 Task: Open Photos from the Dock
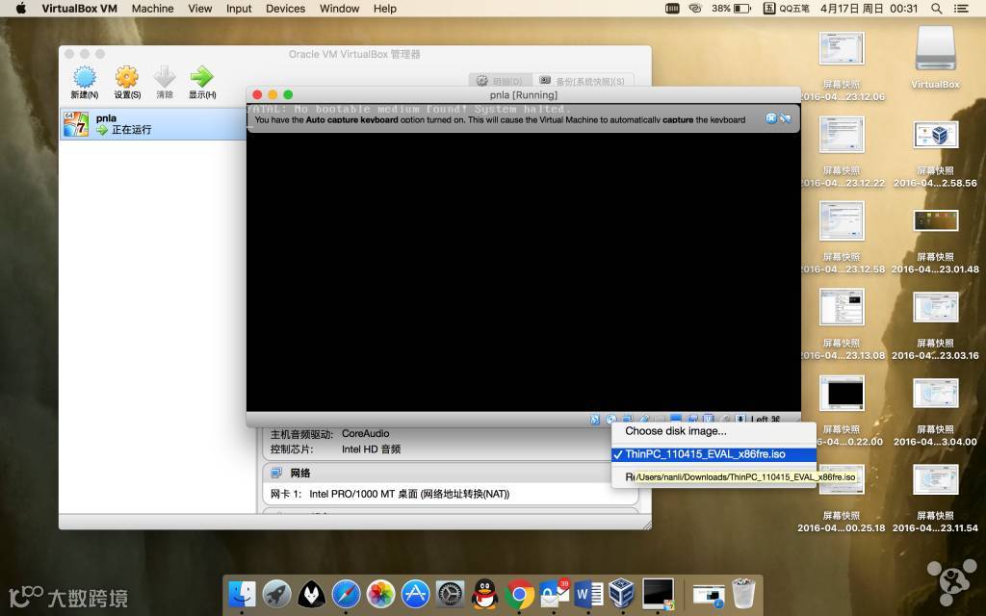click(x=380, y=593)
